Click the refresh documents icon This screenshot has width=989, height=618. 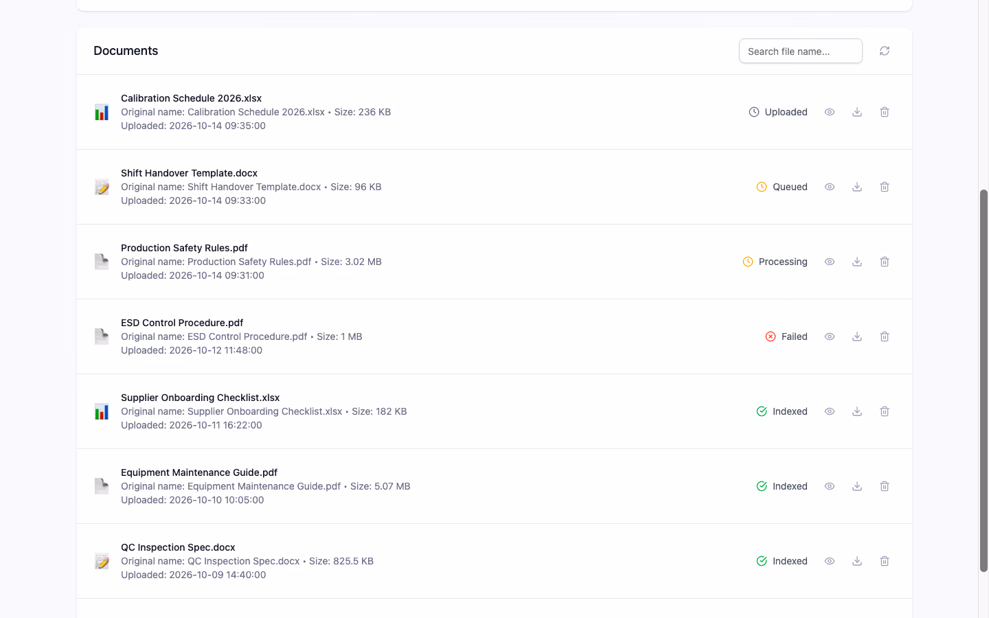(x=885, y=51)
